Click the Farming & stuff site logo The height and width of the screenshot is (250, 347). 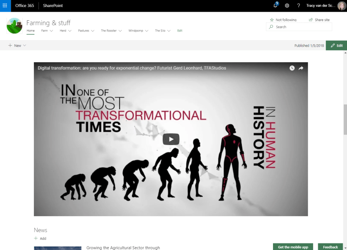click(x=14, y=26)
